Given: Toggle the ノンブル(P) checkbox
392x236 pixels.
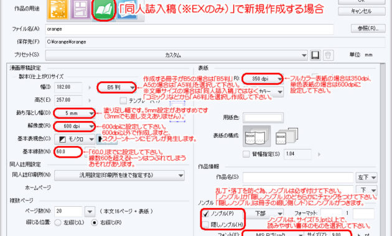Looking at the screenshot, I should (x=206, y=214).
